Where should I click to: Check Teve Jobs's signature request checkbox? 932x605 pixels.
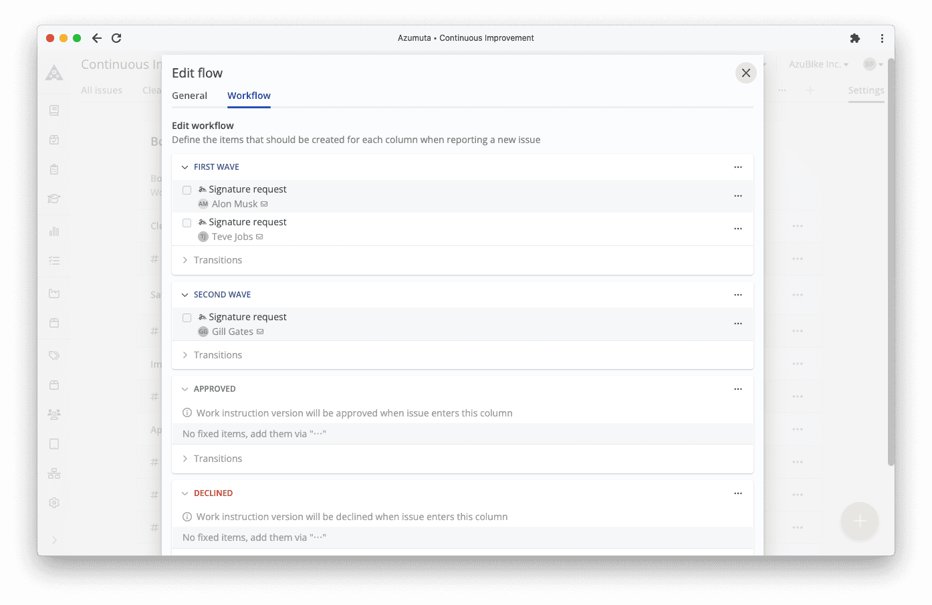[187, 223]
